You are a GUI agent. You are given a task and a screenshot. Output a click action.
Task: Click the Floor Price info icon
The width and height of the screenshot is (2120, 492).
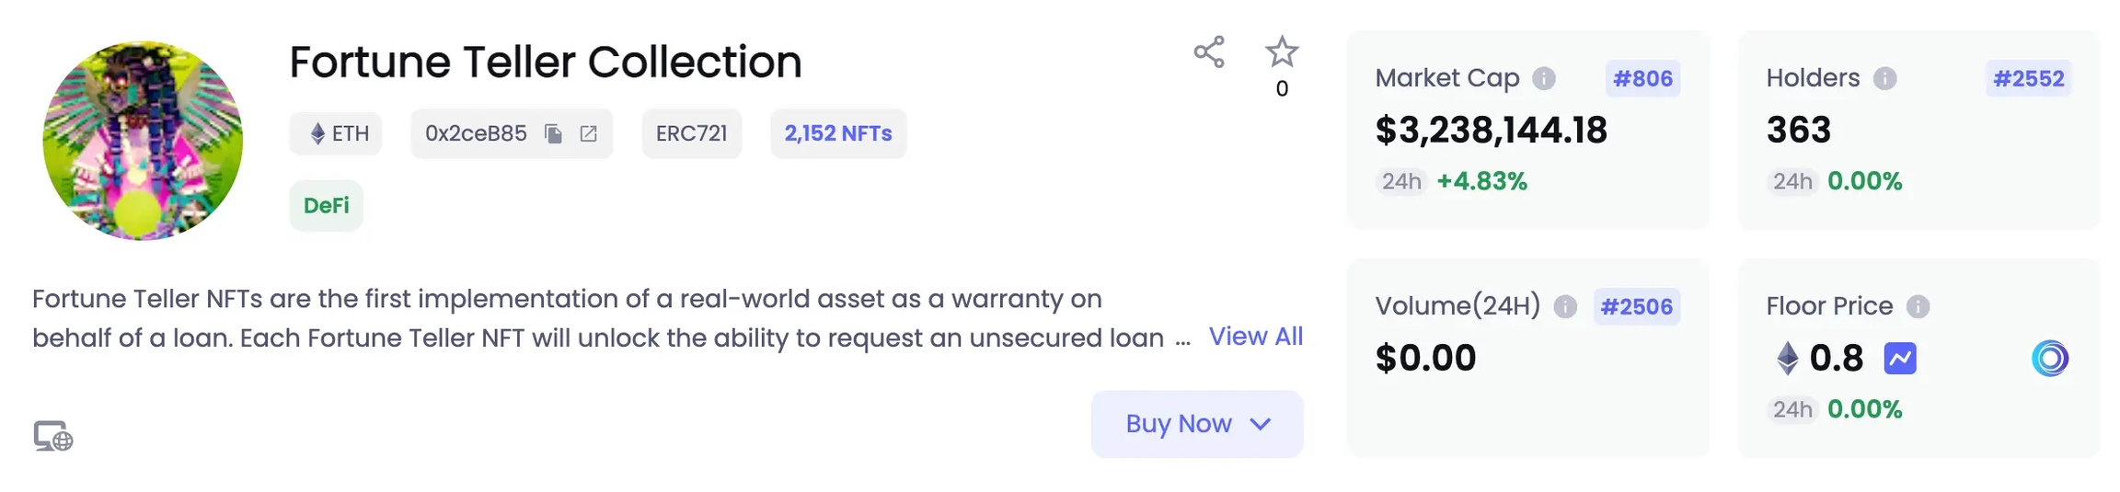(x=1918, y=307)
